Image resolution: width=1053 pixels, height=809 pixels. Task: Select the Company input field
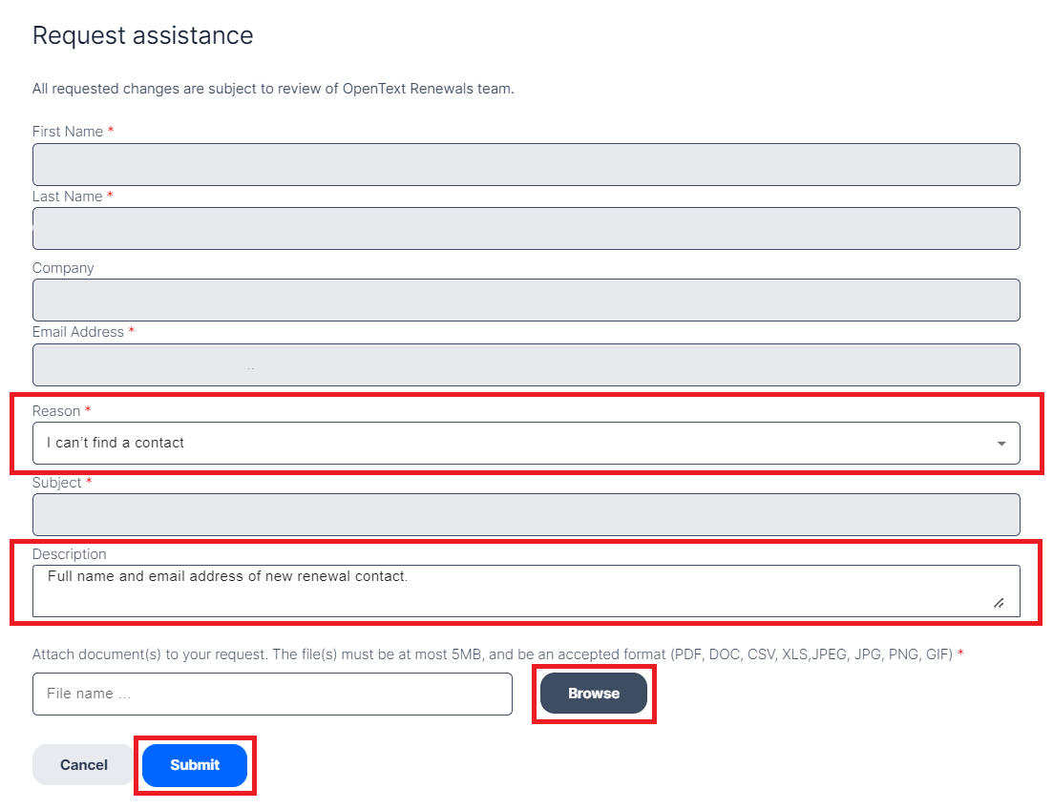[526, 301]
